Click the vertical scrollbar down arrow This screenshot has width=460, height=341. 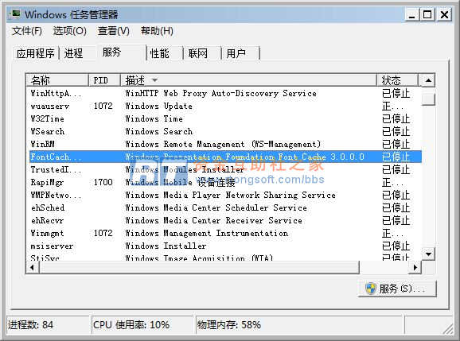(x=428, y=254)
